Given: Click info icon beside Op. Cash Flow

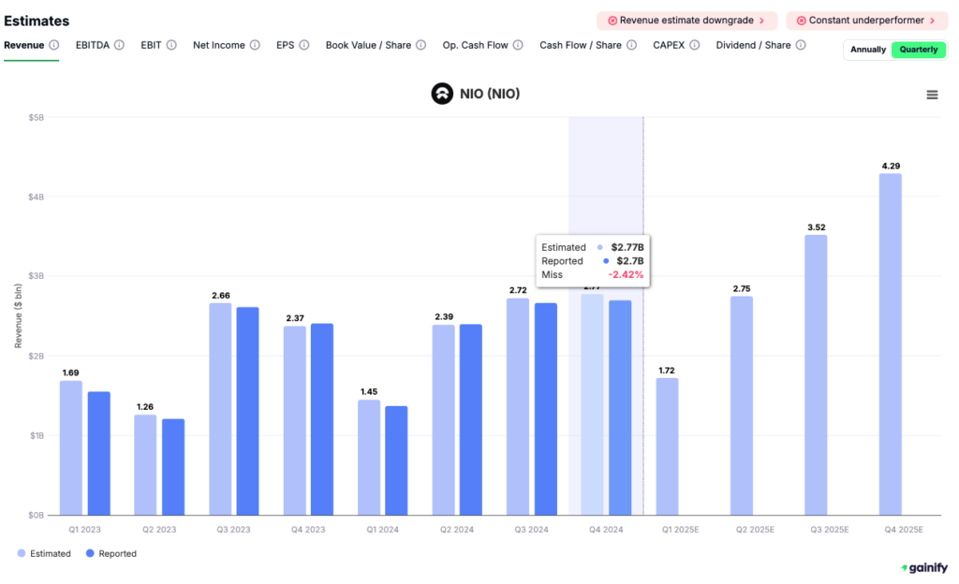Looking at the screenshot, I should (x=518, y=45).
